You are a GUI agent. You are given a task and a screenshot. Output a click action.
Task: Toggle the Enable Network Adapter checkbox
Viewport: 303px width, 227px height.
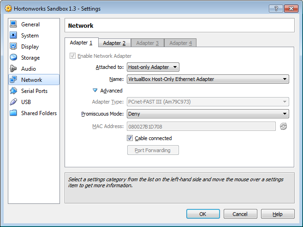coord(72,56)
